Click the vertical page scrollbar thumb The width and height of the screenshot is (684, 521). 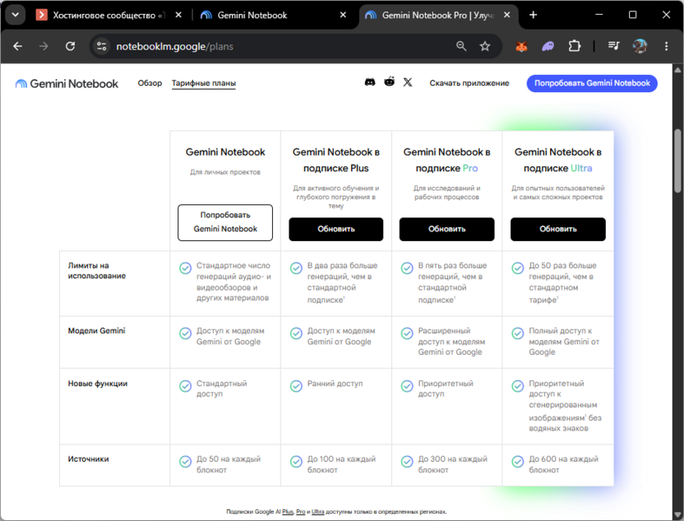[677, 160]
